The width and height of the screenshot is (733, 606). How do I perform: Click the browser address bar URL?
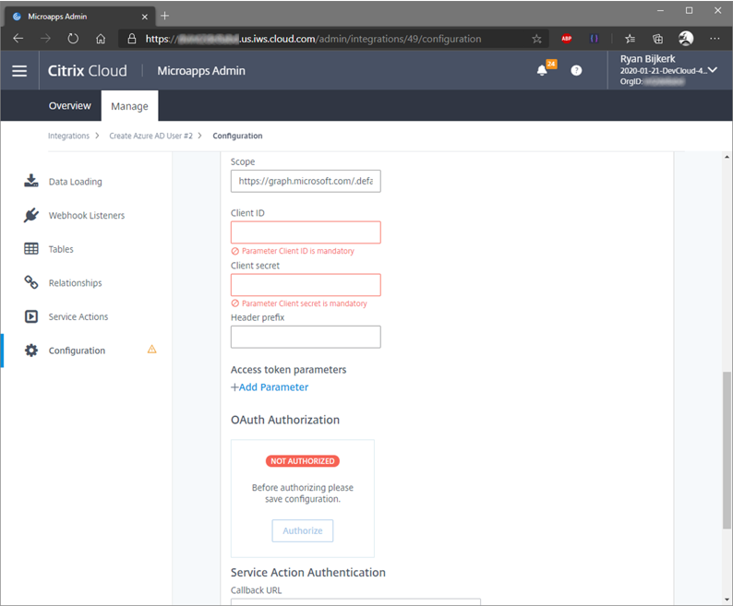coord(313,39)
